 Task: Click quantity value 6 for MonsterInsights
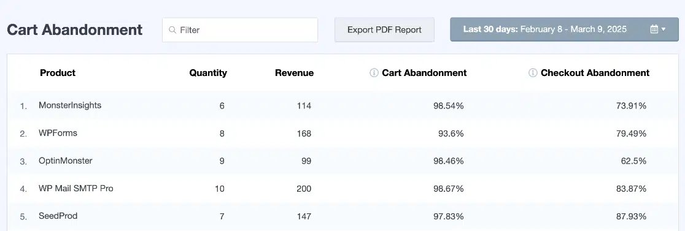[x=222, y=105]
